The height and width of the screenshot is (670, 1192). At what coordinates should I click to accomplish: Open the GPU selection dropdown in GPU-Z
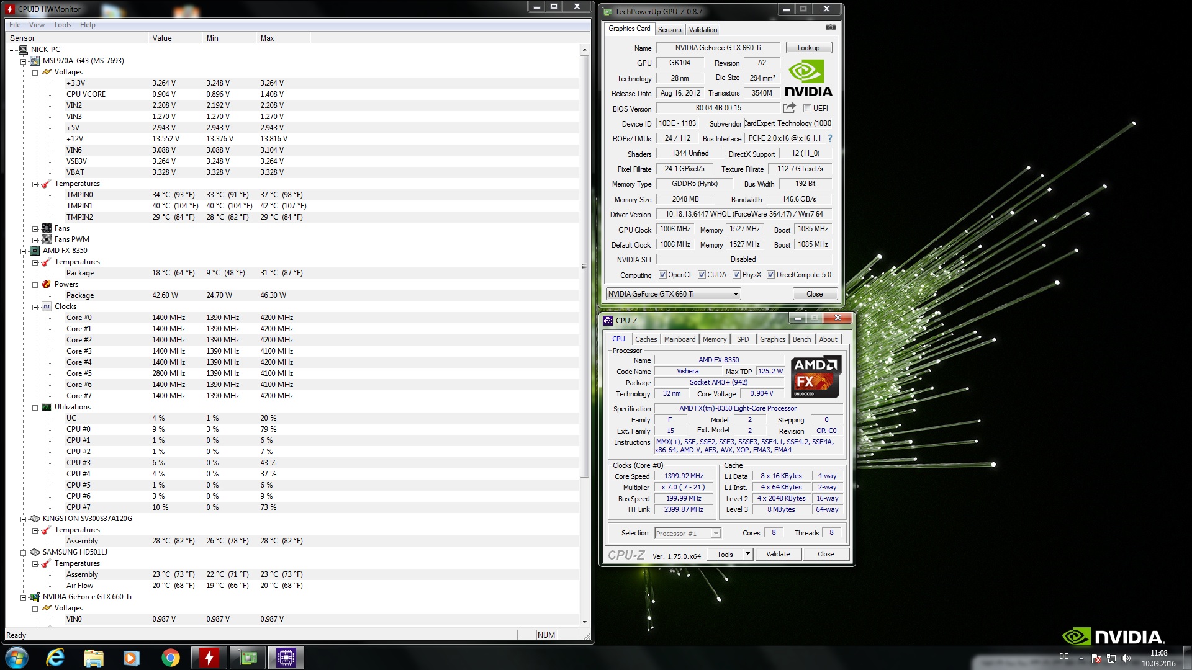pyautogui.click(x=736, y=294)
